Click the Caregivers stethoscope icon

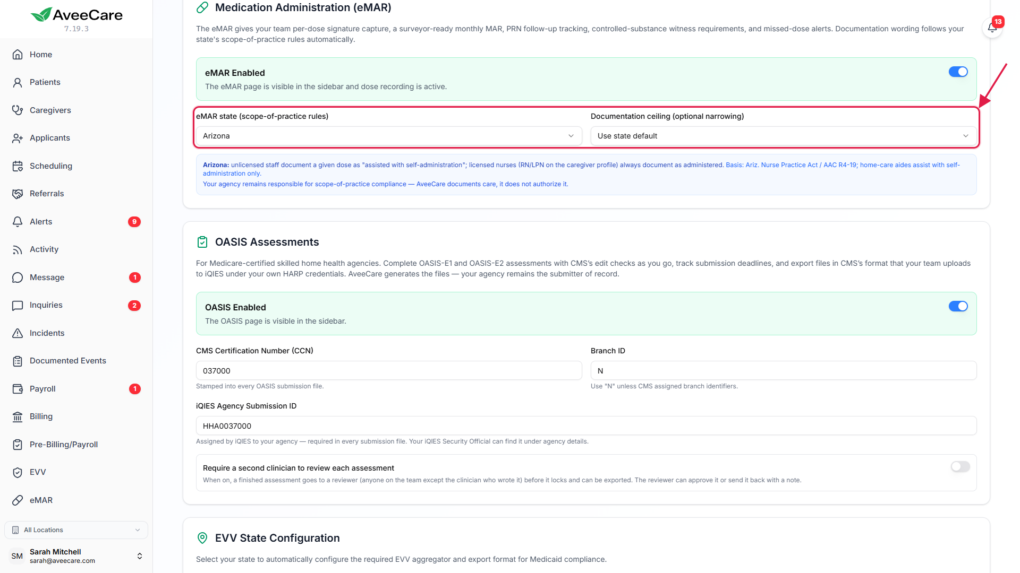coord(18,110)
